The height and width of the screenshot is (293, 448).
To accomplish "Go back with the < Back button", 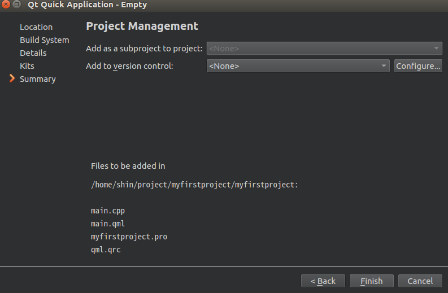I will (x=323, y=281).
